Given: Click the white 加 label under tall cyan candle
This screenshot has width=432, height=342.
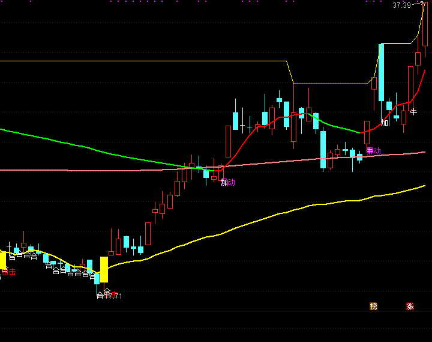Looking at the screenshot, I should (385, 123).
